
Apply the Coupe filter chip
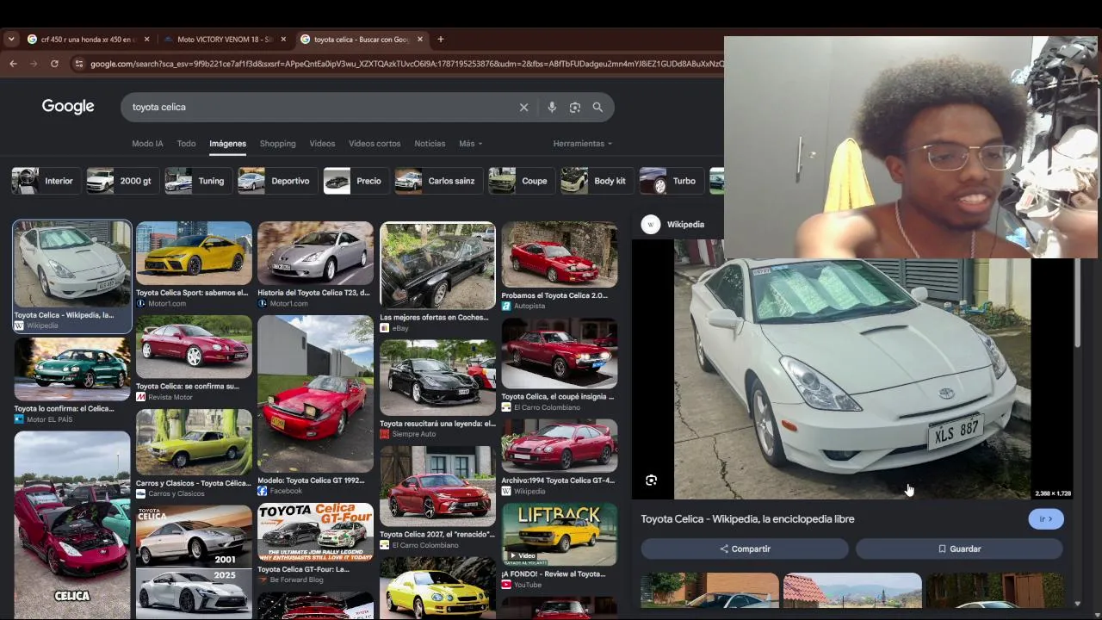click(x=520, y=181)
